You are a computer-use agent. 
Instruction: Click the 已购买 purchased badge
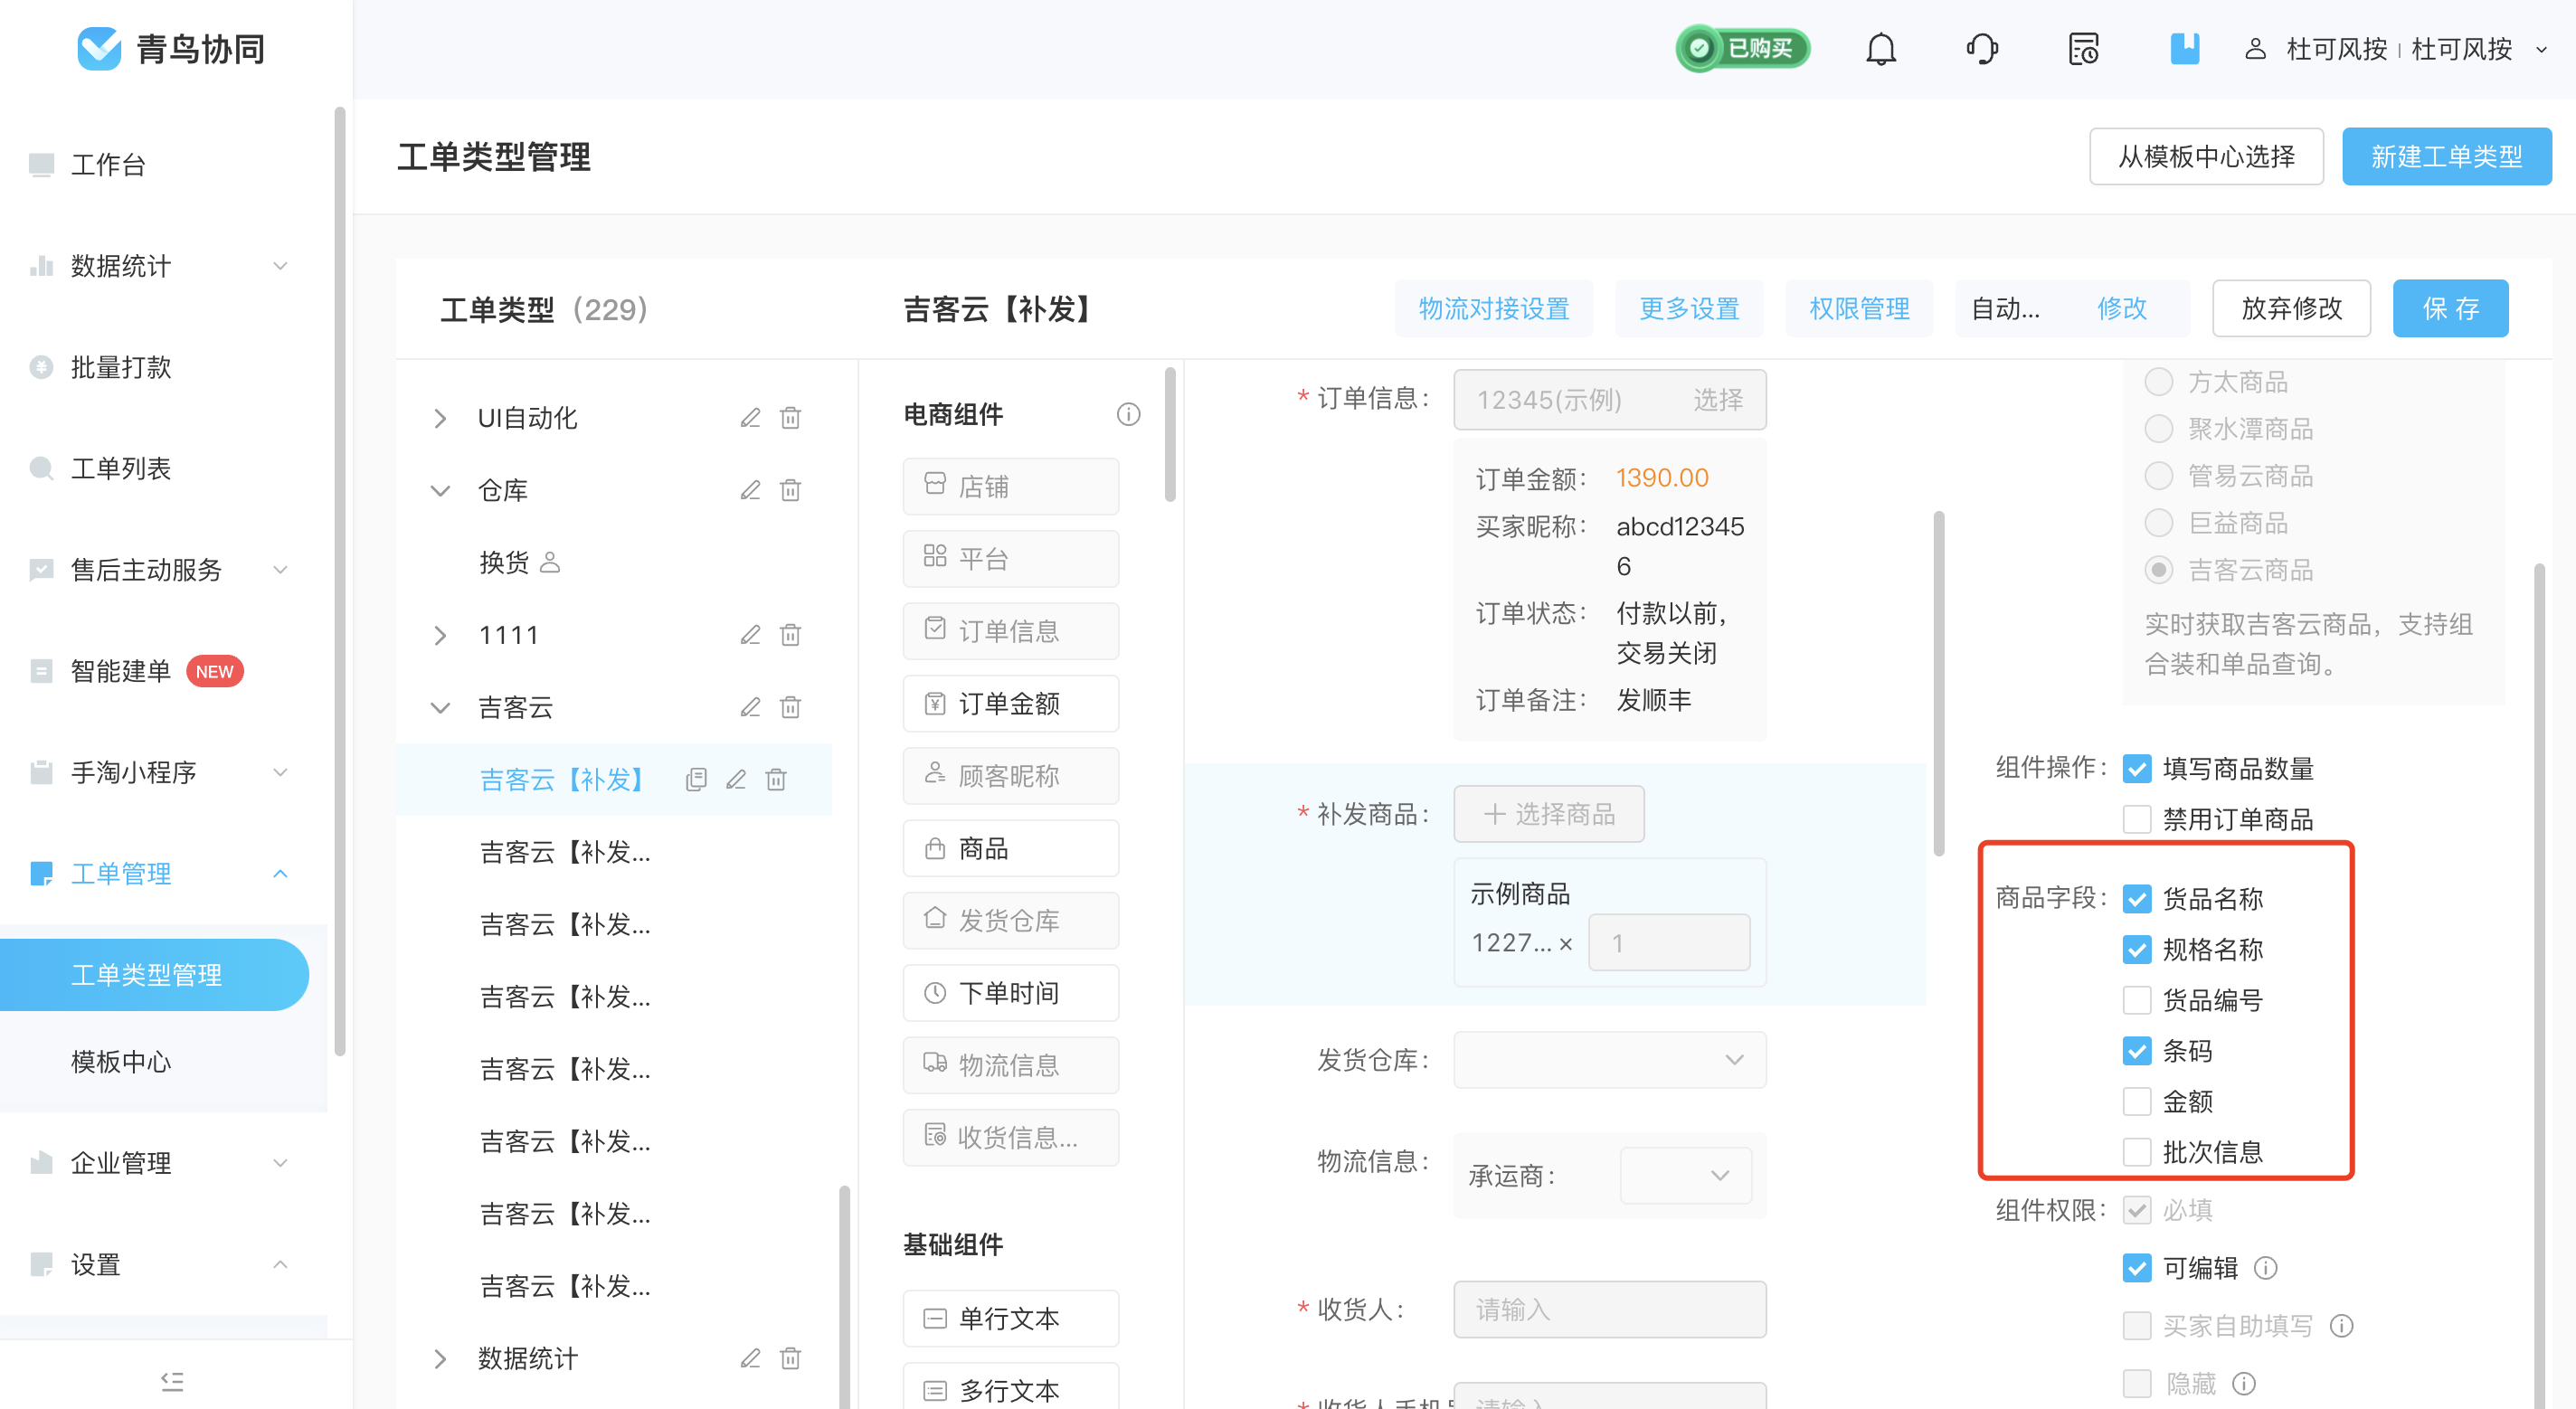(x=1743, y=48)
